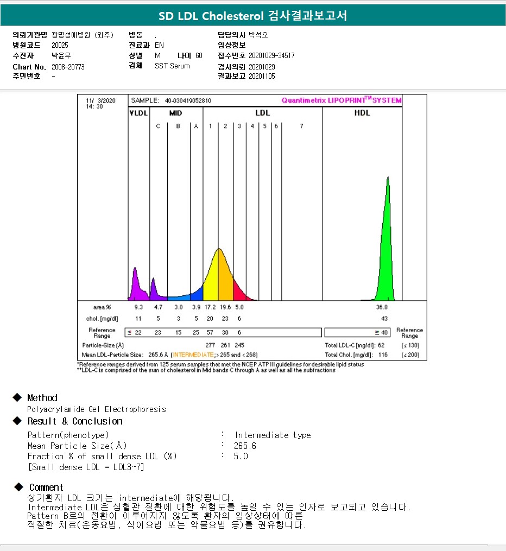
Task: Click the SD LDL Cholesterol 검사결과보고서 report title
Action: click(252, 16)
